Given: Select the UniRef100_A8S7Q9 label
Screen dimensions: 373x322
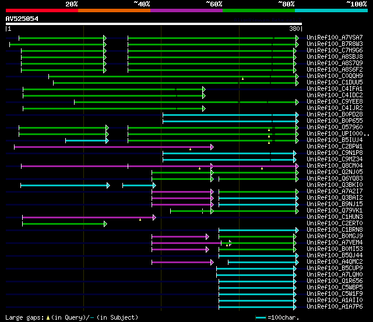Looking at the screenshot, I should pyautogui.click(x=335, y=63).
